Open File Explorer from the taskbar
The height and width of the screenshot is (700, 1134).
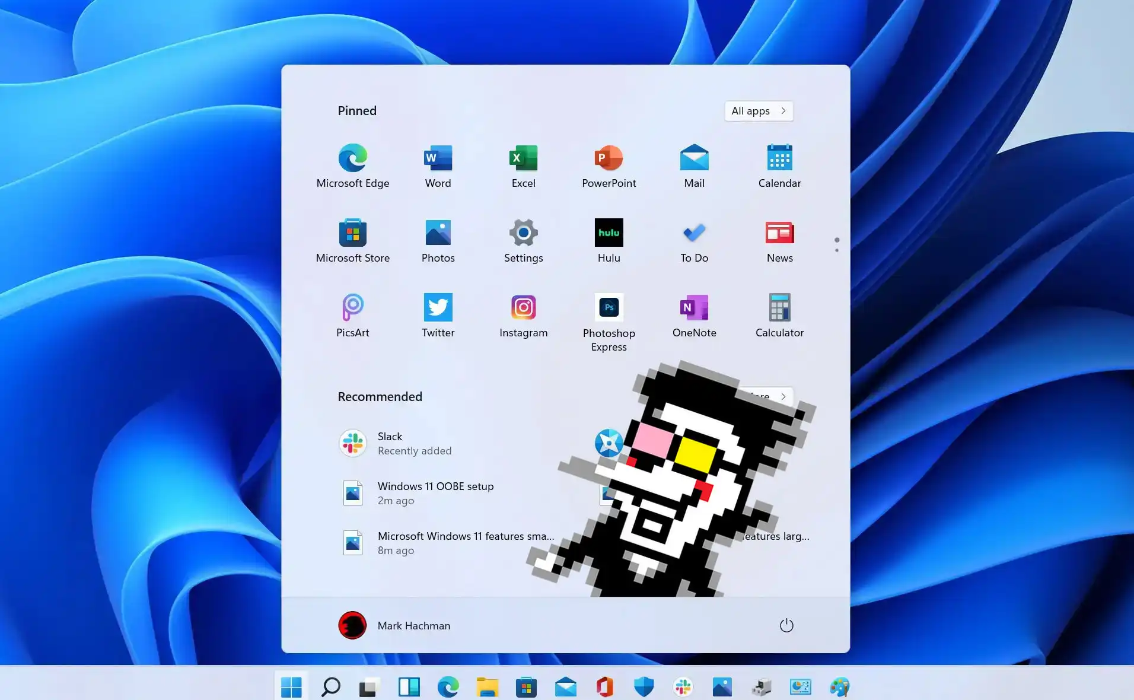click(x=487, y=687)
